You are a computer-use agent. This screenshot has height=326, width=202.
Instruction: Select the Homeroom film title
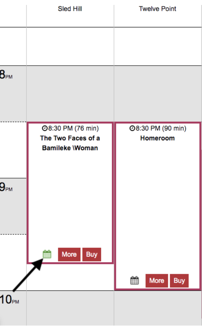coord(158,138)
